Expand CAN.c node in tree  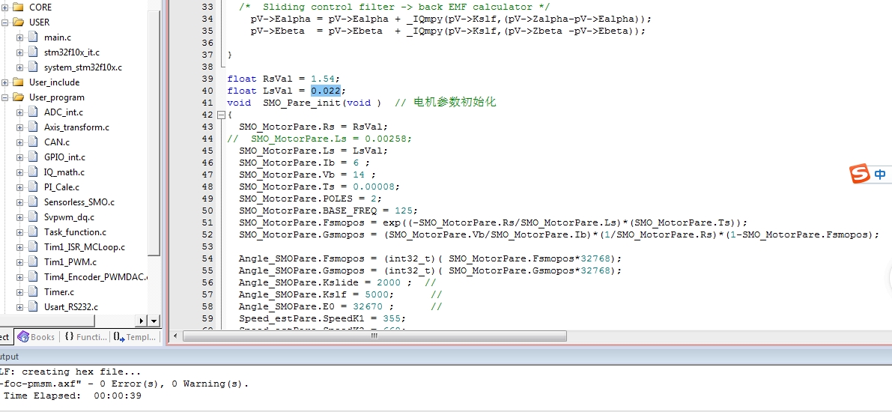[20, 142]
